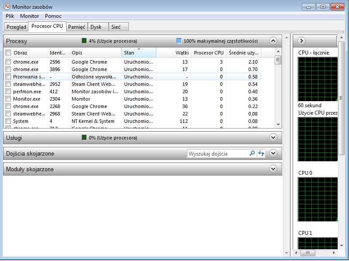The image size is (349, 261).
Task: Switch to the Dysk tab
Action: tap(98, 27)
